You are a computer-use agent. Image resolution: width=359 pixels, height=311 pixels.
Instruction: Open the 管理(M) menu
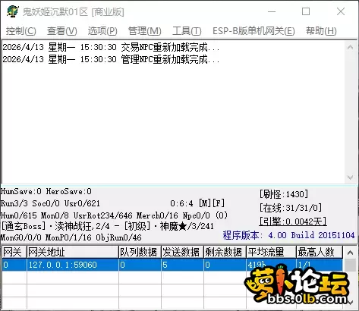coord(145,31)
